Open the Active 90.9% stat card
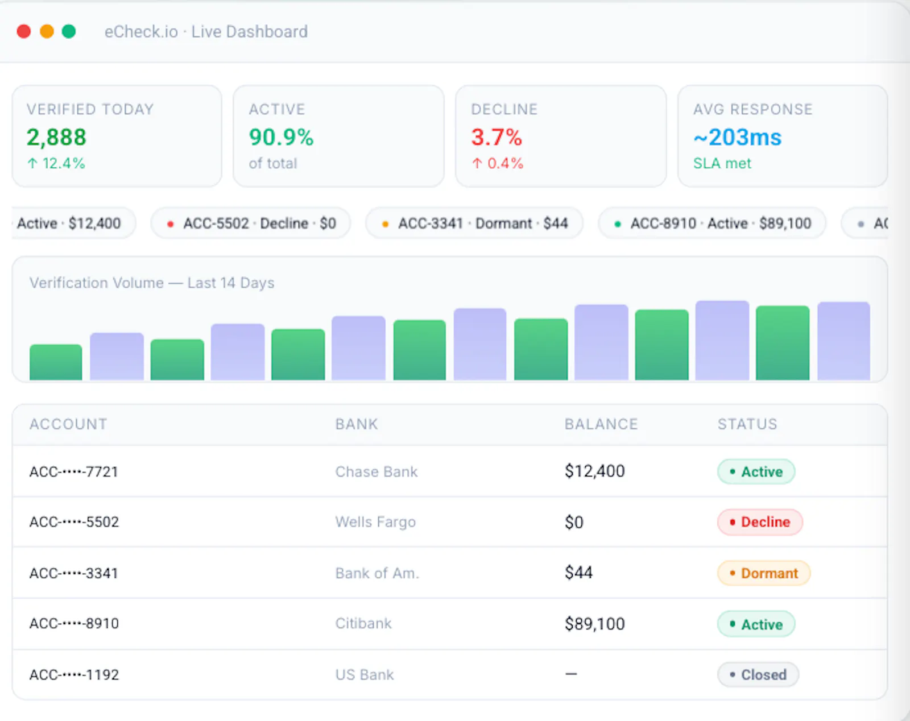The height and width of the screenshot is (721, 910). pyautogui.click(x=338, y=136)
